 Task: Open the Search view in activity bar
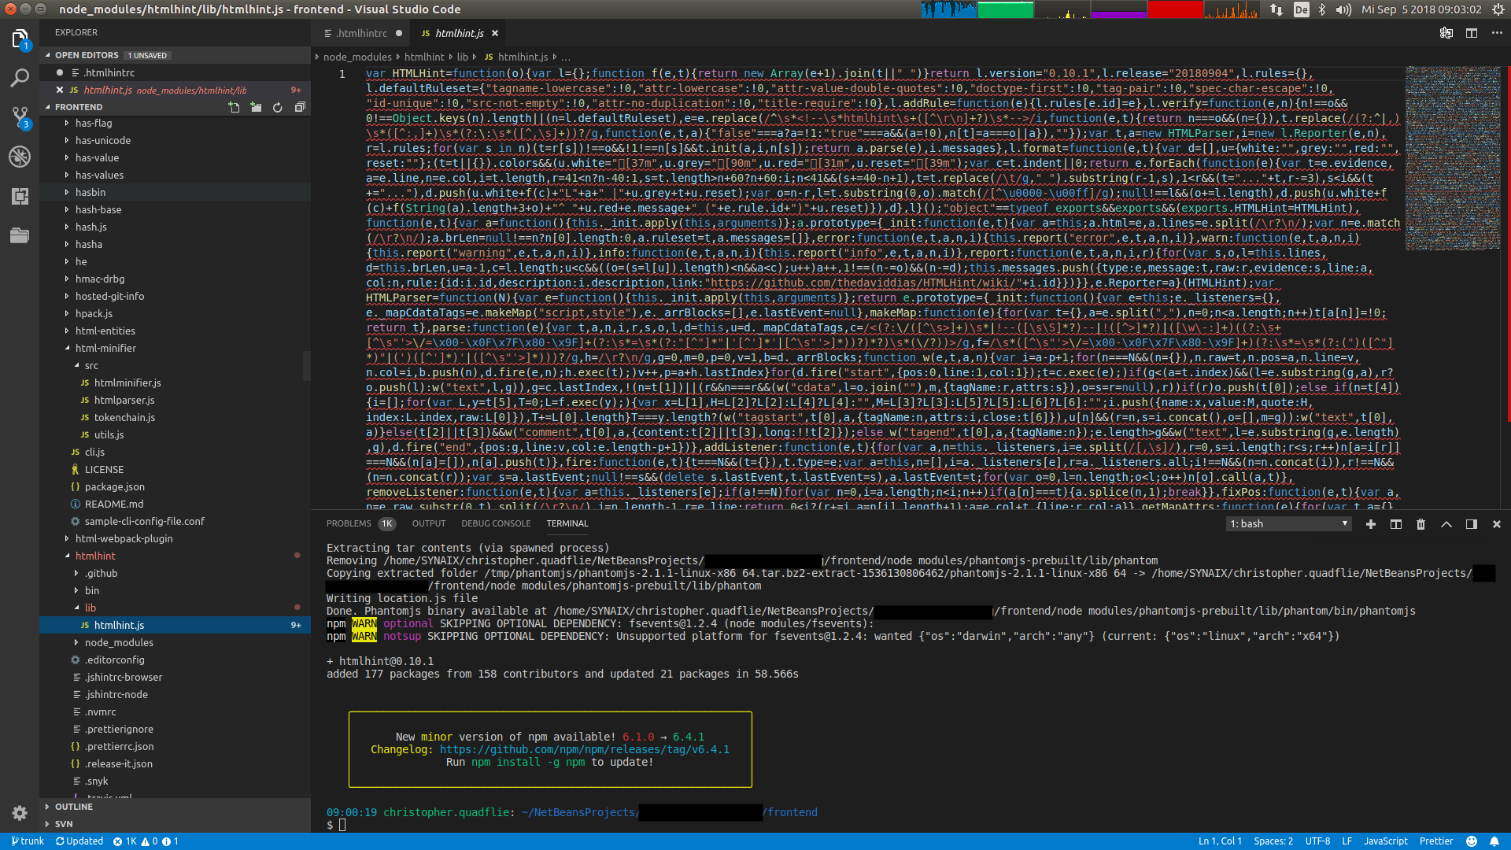[x=20, y=78]
